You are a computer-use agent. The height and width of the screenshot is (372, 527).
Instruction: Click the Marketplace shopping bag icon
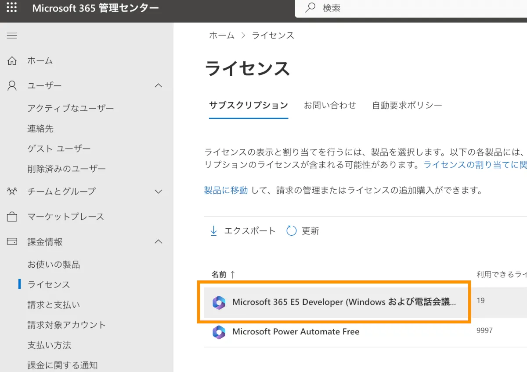[x=12, y=217]
